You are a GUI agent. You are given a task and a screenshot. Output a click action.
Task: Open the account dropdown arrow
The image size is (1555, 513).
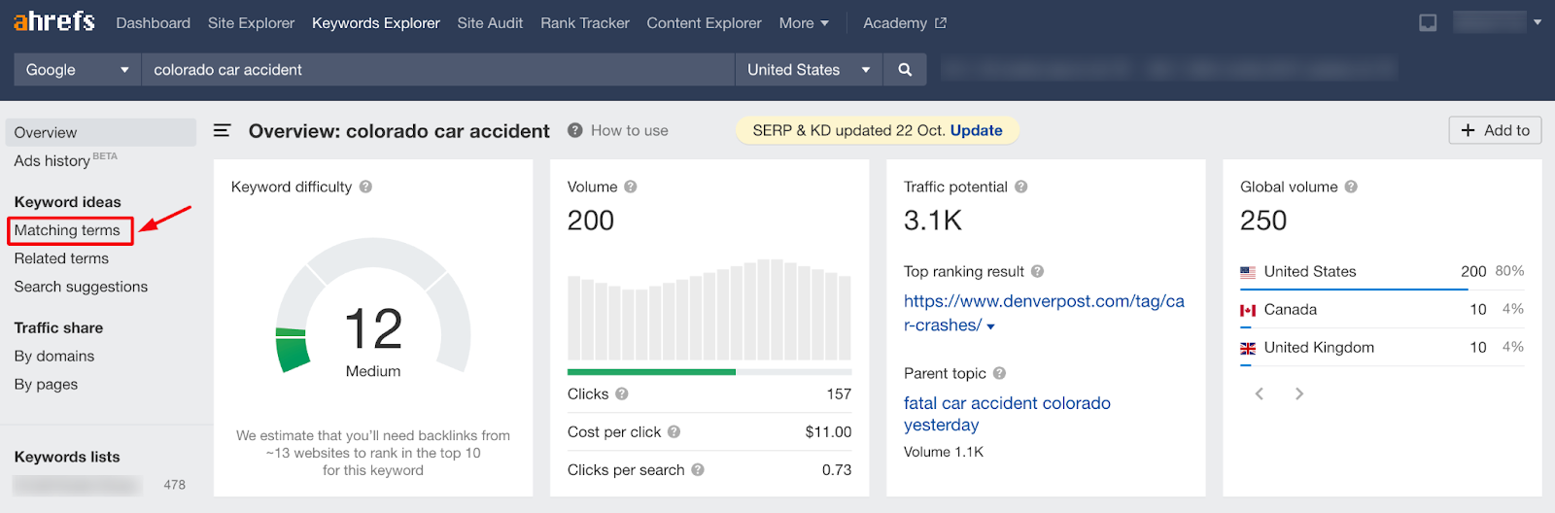point(1538,22)
